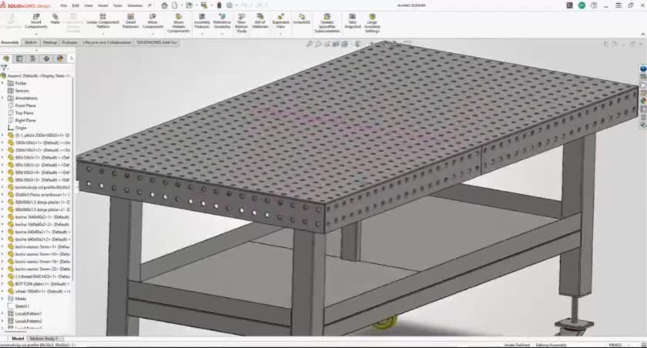Switch to the Evaluate tab

click(x=69, y=43)
